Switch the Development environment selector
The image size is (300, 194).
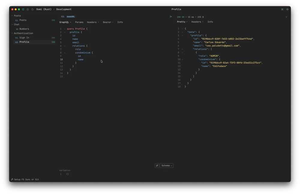click(x=64, y=9)
